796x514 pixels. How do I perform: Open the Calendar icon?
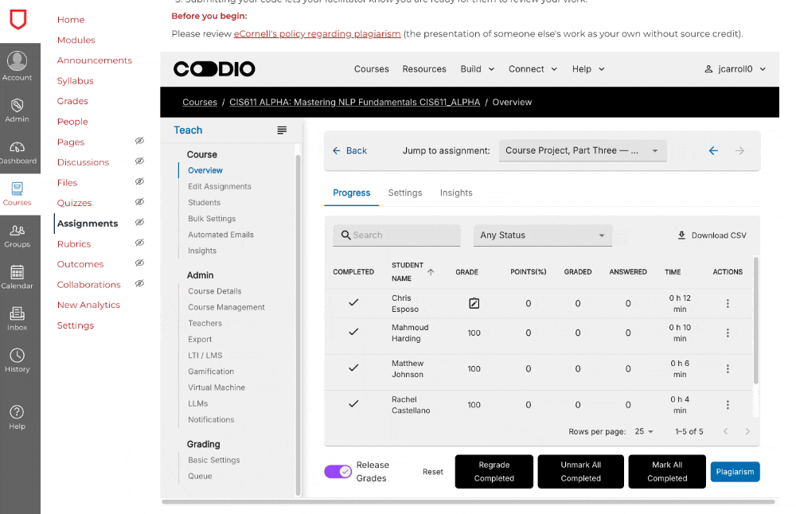pyautogui.click(x=18, y=272)
